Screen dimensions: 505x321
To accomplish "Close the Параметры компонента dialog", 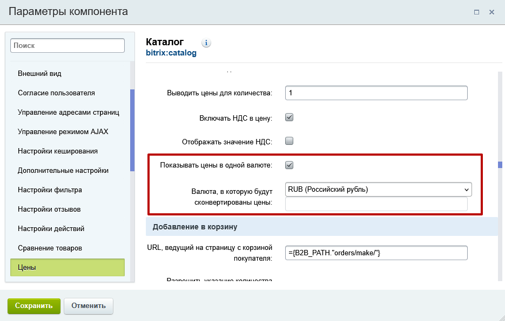I will (492, 12).
